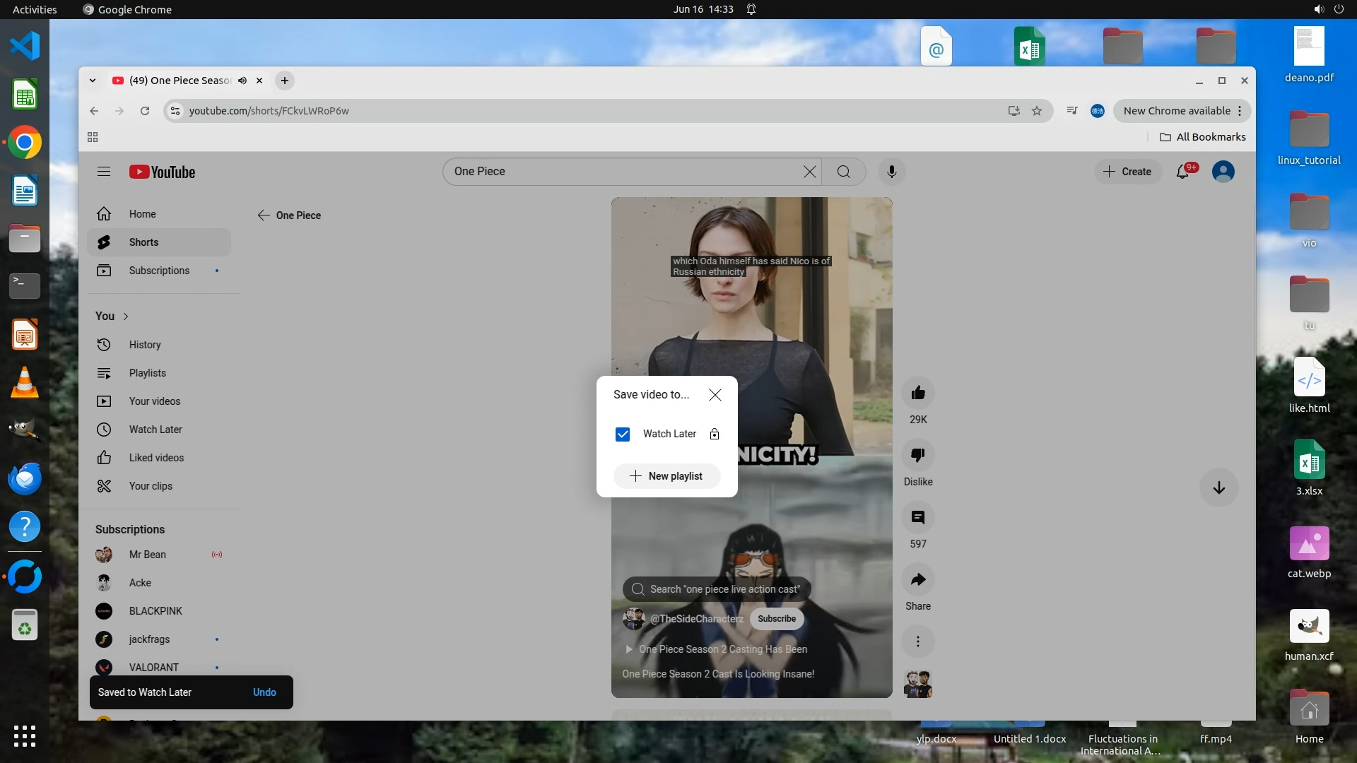Image resolution: width=1357 pixels, height=763 pixels.
Task: Click the thumbs-up like icon
Action: [917, 393]
